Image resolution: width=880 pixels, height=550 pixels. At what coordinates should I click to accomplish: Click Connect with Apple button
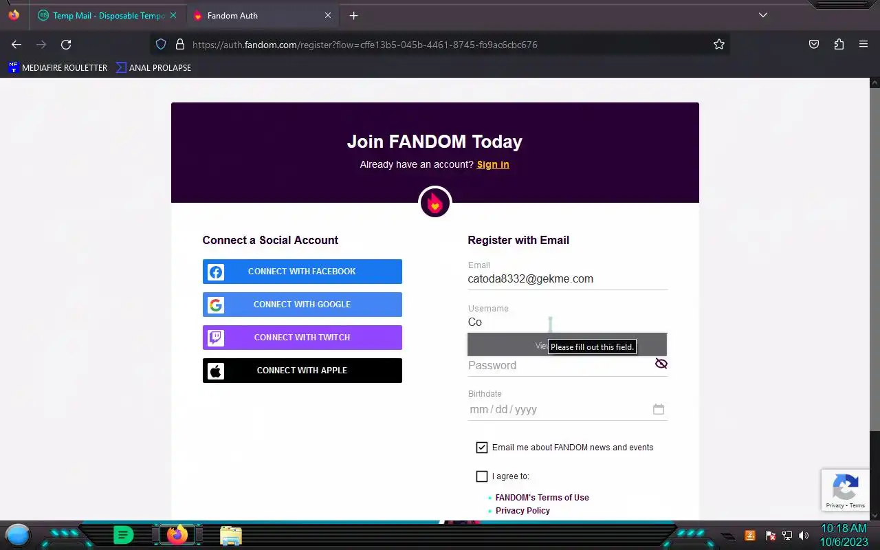coord(302,371)
